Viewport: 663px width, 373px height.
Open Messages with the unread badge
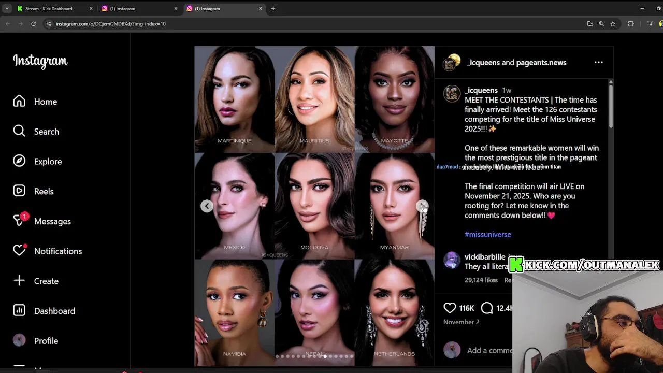point(42,221)
